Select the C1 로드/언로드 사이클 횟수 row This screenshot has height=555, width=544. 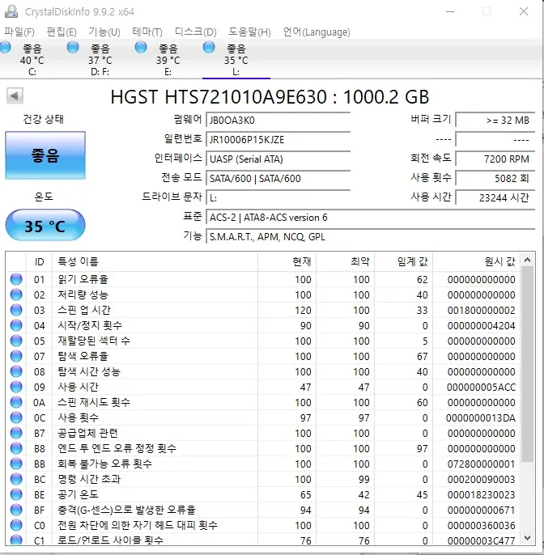[x=263, y=540]
